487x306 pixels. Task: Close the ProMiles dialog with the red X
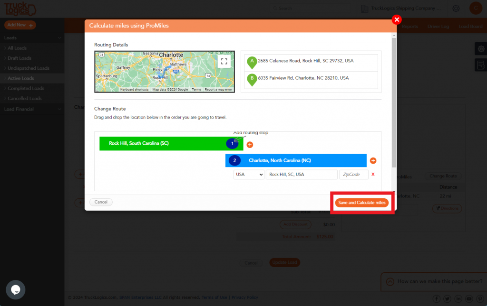[x=397, y=20]
